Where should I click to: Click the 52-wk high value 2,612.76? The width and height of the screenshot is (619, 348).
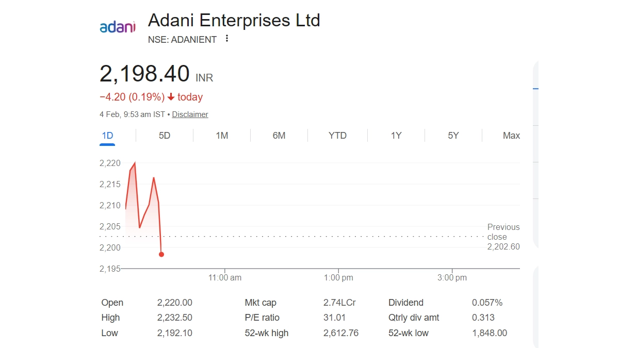point(340,333)
